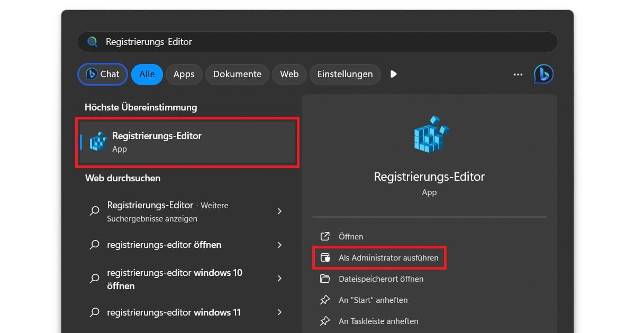635x333 pixels.
Task: Open the Dokumente search filter
Action: pos(237,74)
